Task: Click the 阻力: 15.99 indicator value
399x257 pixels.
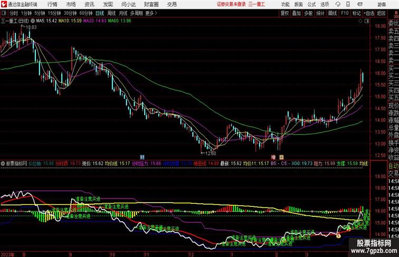Action: click(325, 164)
